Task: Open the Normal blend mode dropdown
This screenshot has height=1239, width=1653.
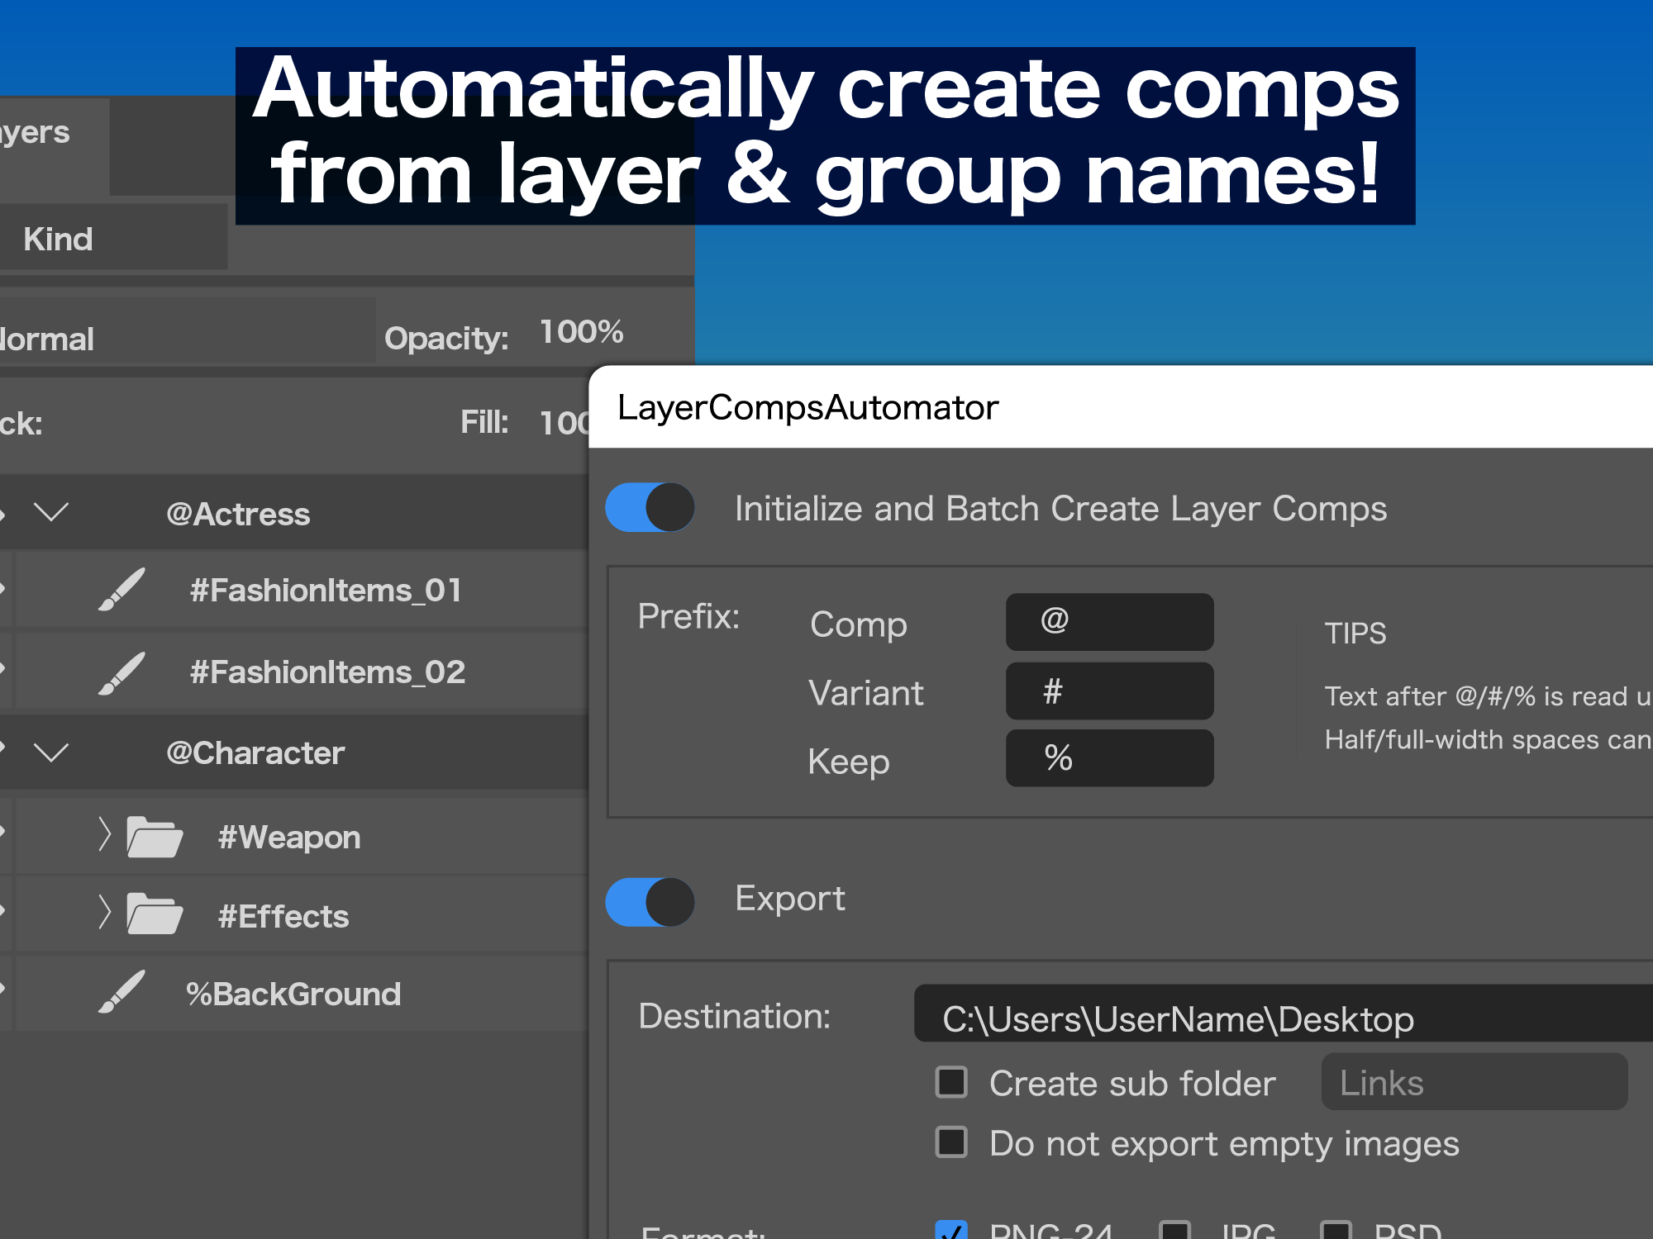Action: 188,330
